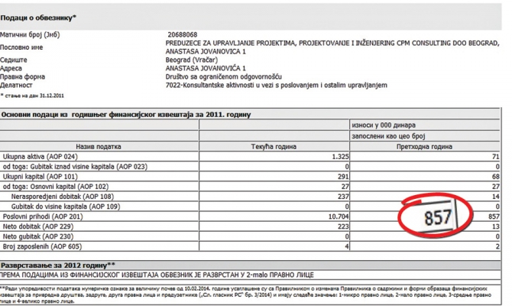
Task: Click the Poslovni prihodi value 10.704
Action: click(x=337, y=216)
